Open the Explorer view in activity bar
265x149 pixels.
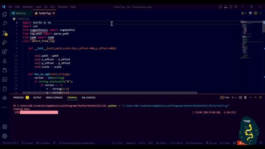pos(5,14)
